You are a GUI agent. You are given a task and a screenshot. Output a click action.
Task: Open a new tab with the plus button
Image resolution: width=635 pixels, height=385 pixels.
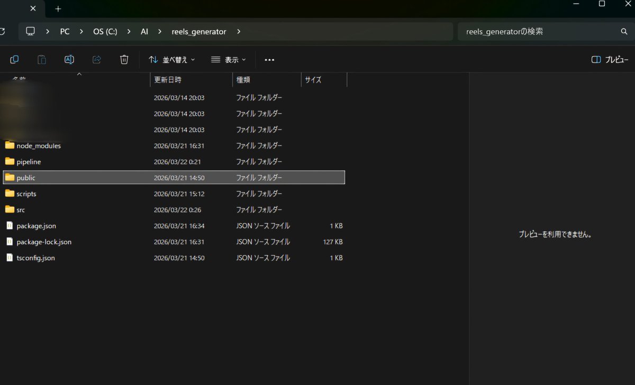click(x=58, y=9)
